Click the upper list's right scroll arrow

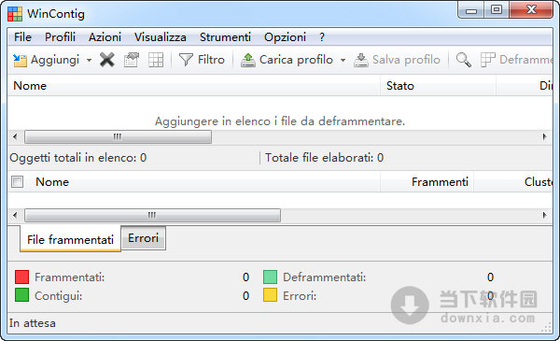click(x=545, y=136)
